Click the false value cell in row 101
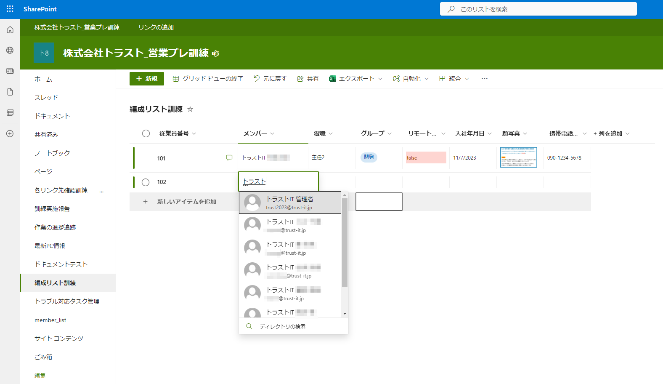Screen dimensions: 663x384 [x=425, y=158]
